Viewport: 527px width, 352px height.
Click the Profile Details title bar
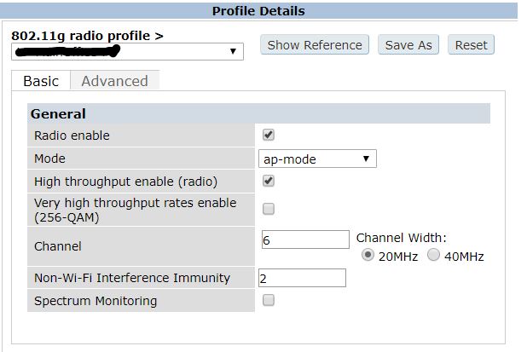(258, 11)
